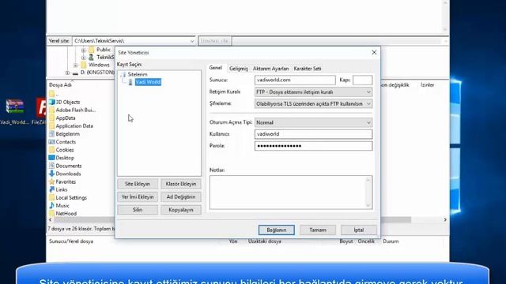506x284 pixels.
Task: Delete the selected site with Silin
Action: tap(138, 210)
